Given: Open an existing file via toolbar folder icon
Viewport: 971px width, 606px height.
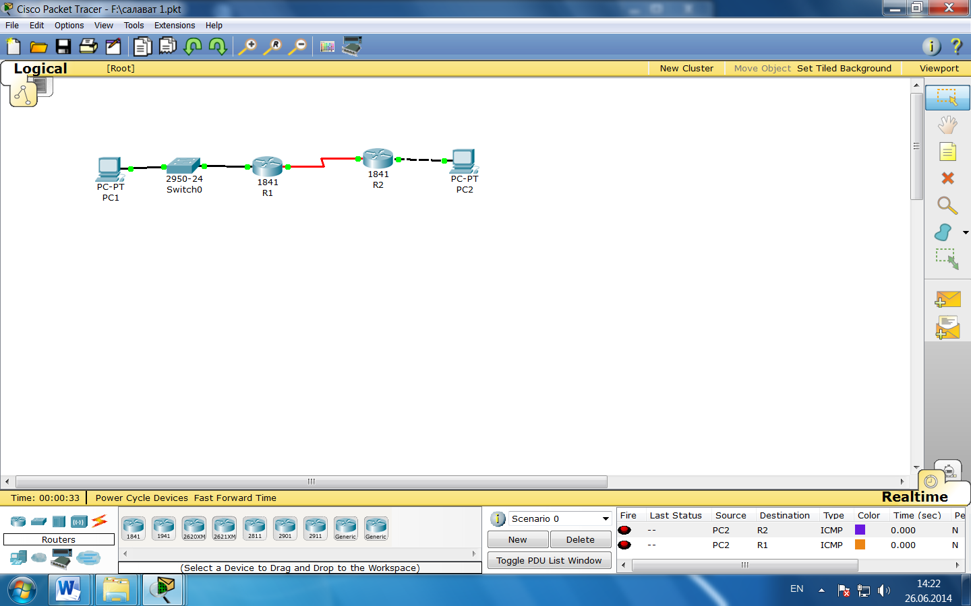Looking at the screenshot, I should 38,46.
